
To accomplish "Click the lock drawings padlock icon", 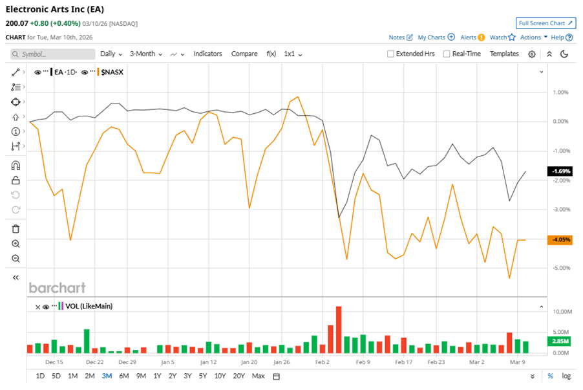I will (x=16, y=180).
